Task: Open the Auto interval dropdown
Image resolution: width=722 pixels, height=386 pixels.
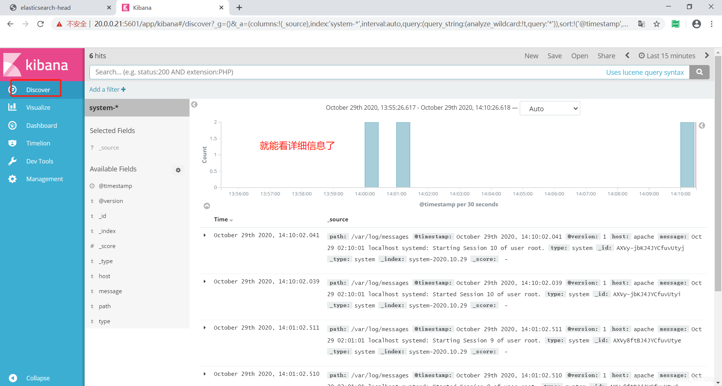Action: 550,109
